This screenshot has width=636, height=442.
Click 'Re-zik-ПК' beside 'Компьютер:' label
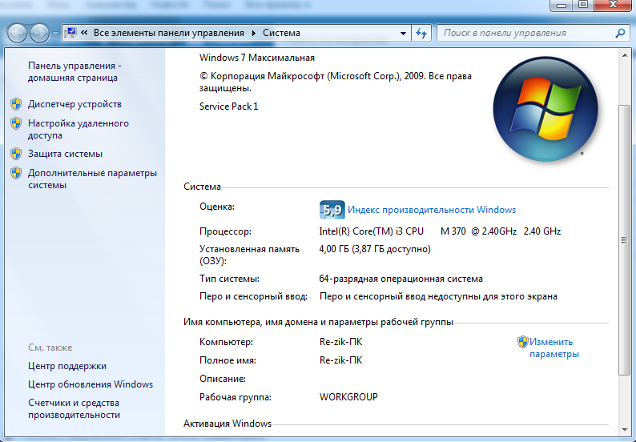coord(340,342)
